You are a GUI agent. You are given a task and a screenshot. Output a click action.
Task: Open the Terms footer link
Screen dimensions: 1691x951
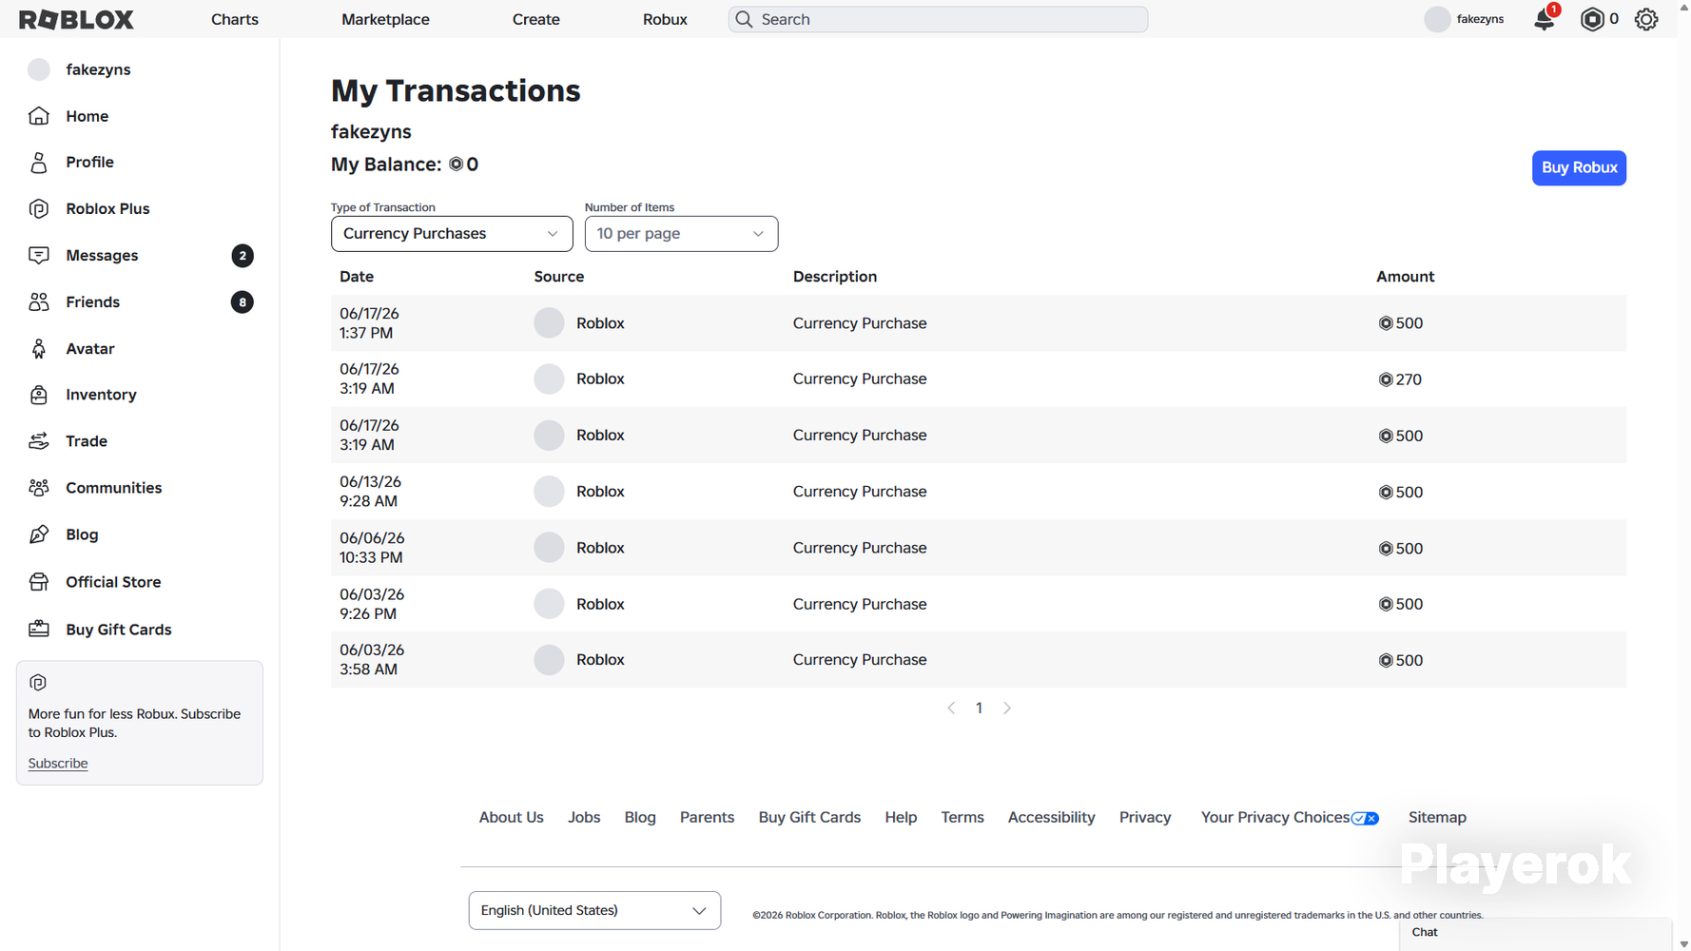[962, 818]
